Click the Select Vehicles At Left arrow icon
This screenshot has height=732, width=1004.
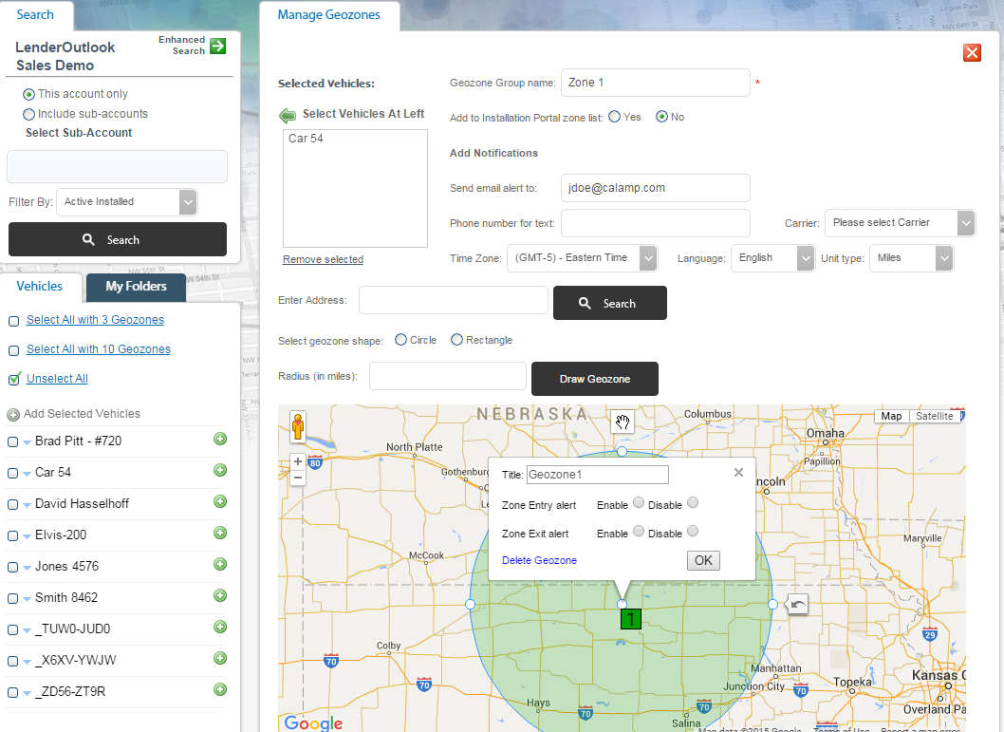pyautogui.click(x=288, y=115)
